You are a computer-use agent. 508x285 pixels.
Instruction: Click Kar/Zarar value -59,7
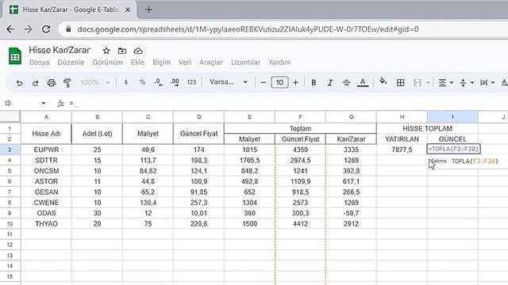[x=351, y=213]
